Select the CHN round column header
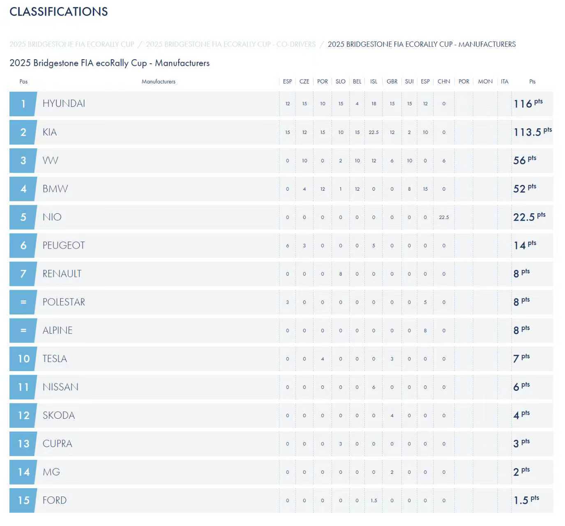The width and height of the screenshot is (565, 526). (444, 81)
